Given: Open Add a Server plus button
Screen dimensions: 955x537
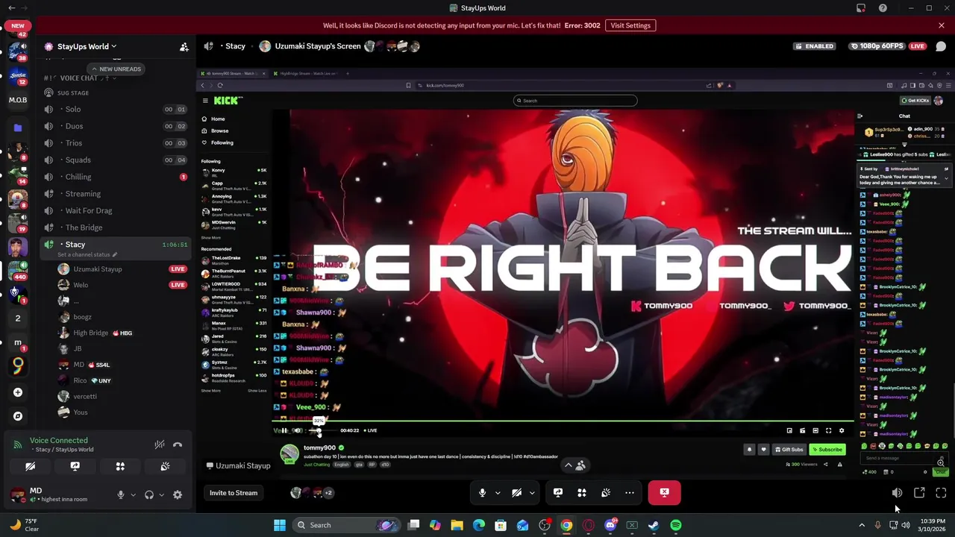Looking at the screenshot, I should coord(18,392).
